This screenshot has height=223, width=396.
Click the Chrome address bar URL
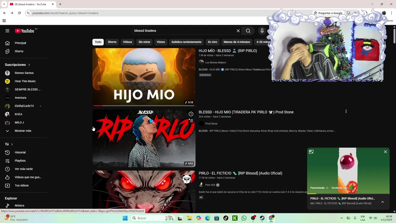click(x=65, y=13)
